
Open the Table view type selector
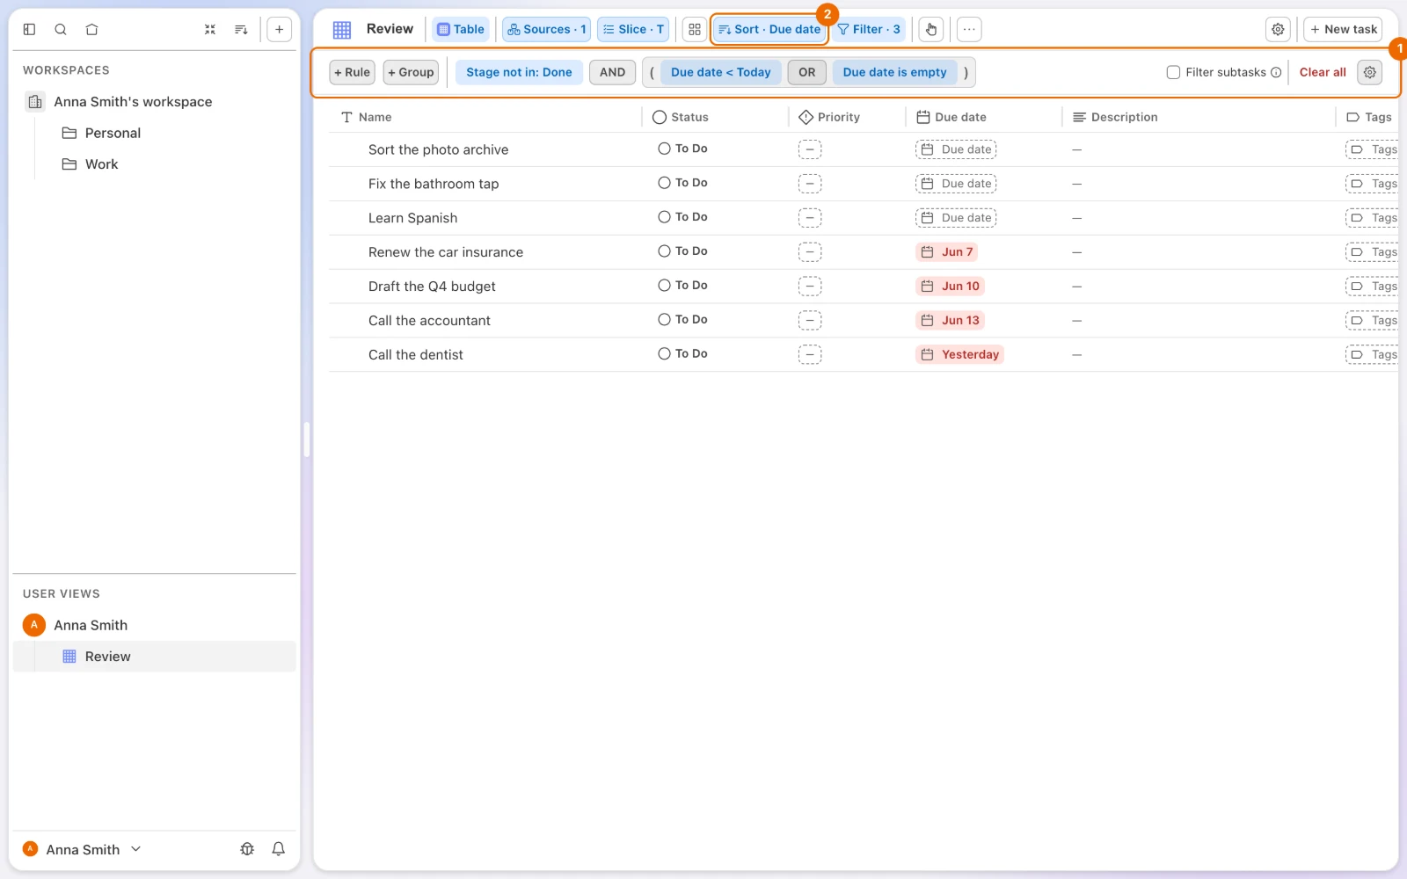[x=461, y=29]
